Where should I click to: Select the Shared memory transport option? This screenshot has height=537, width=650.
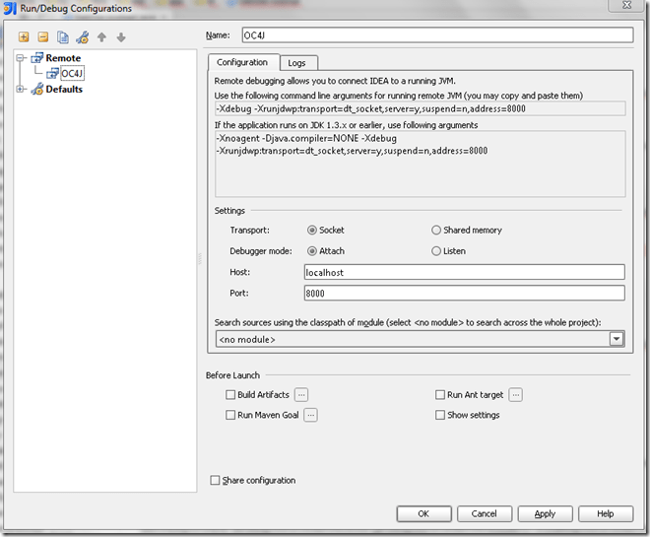[436, 231]
